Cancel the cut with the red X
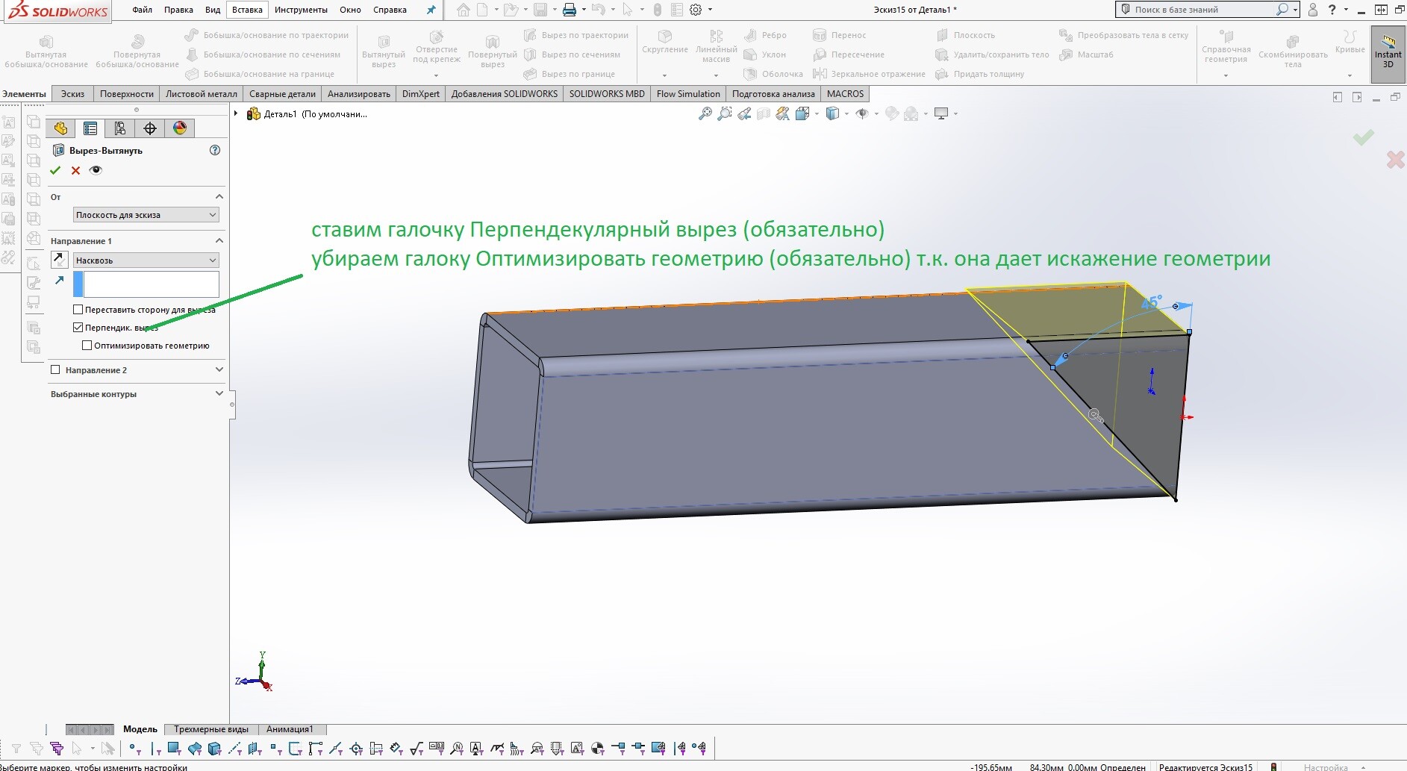Image resolution: width=1407 pixels, height=771 pixels. coord(75,170)
